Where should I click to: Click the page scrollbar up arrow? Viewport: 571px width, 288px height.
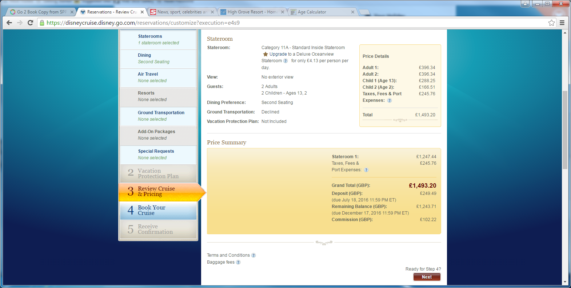click(x=565, y=33)
